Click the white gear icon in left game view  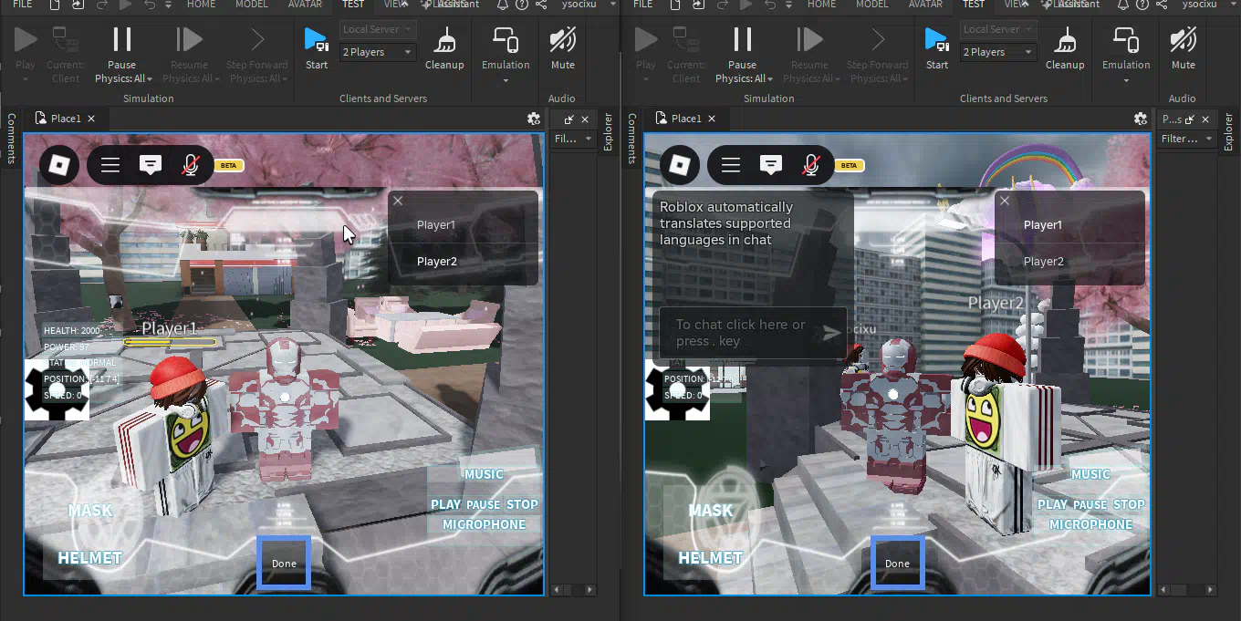tap(57, 389)
